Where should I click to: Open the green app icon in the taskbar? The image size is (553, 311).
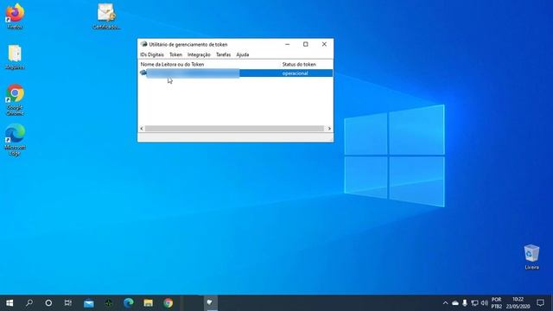coord(109,303)
